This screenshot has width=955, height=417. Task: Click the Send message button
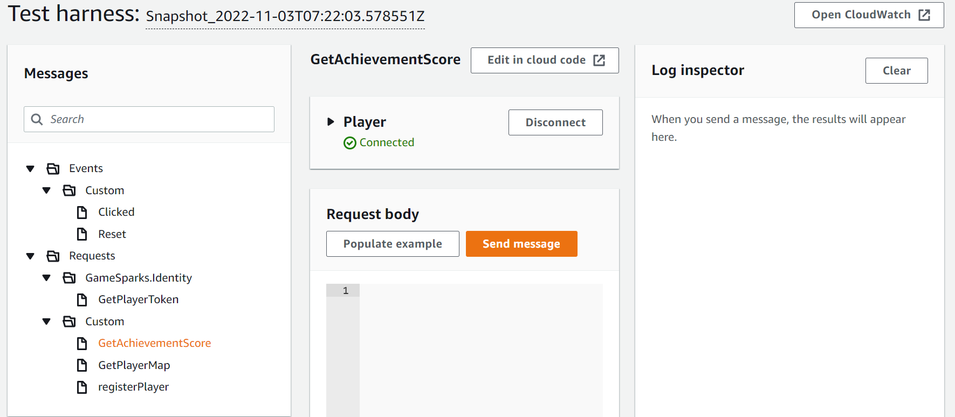click(521, 243)
